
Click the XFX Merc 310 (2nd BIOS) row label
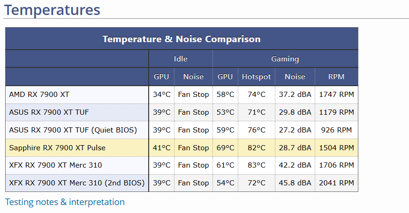coord(77,183)
